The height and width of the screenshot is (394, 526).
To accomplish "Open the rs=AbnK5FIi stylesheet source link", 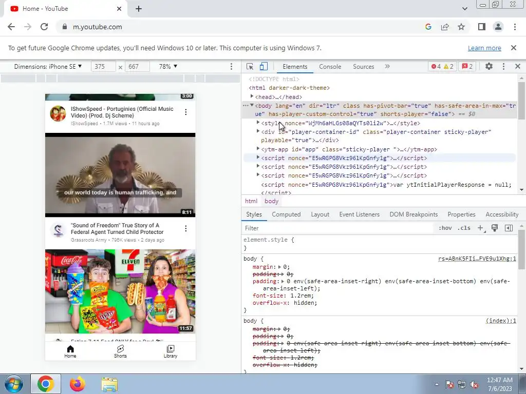I will click(x=477, y=259).
